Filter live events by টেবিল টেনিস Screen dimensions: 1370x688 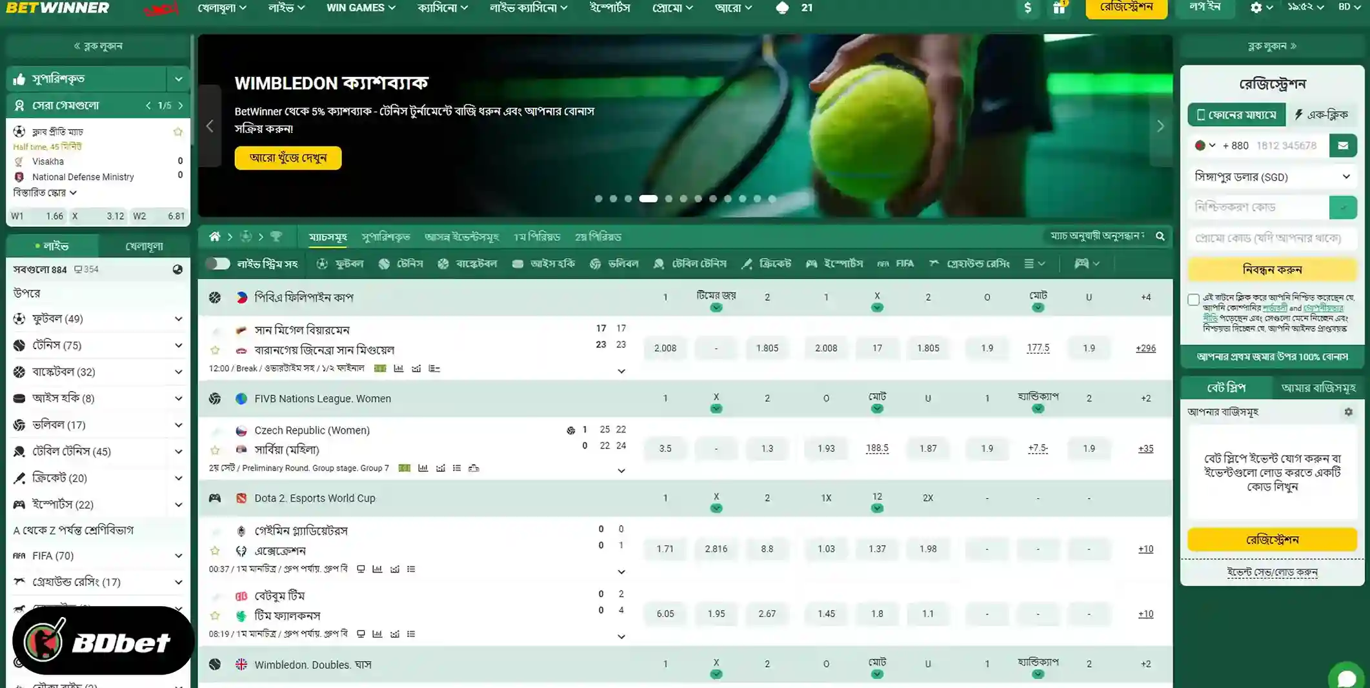690,264
